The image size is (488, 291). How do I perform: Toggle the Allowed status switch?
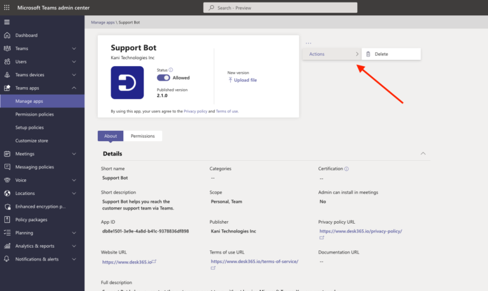(163, 78)
